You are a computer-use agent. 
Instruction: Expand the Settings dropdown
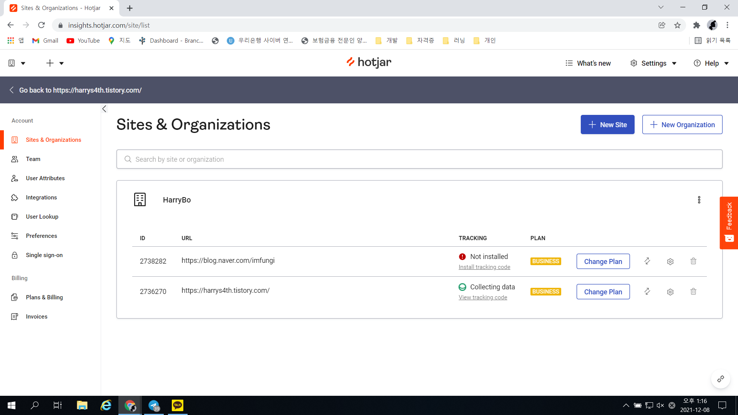click(x=653, y=63)
